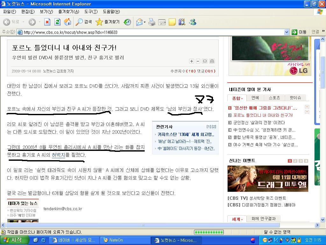Image resolution: width=326 pixels, height=245 pixels.
Task: Click the Edit page toolbar icon
Action: pyautogui.click(x=162, y=22)
